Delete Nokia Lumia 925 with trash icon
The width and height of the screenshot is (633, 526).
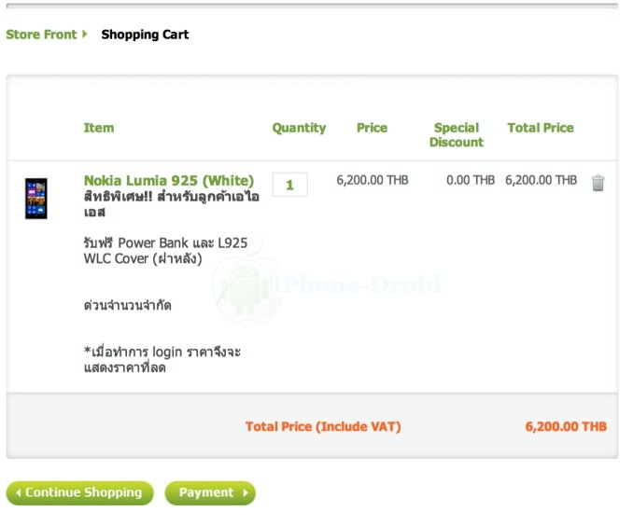598,183
